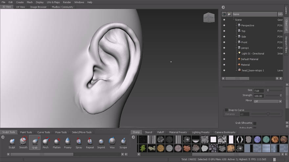Enable the Snap to Curve checkbox
The height and width of the screenshot is (162, 289).
[x=226, y=110]
